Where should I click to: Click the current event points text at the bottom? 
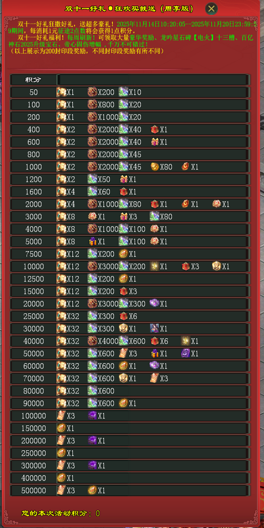coord(61,513)
